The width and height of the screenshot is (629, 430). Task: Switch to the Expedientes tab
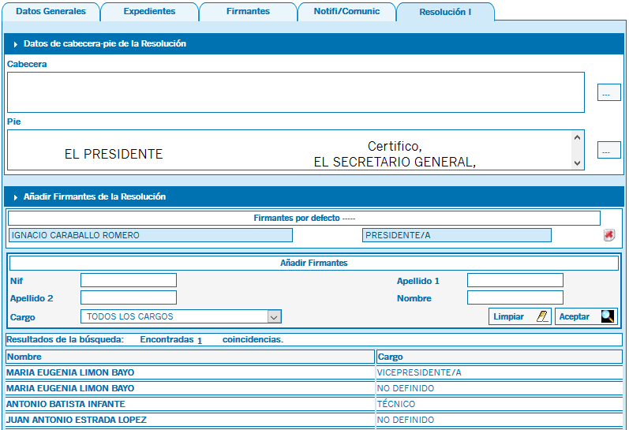click(x=149, y=11)
